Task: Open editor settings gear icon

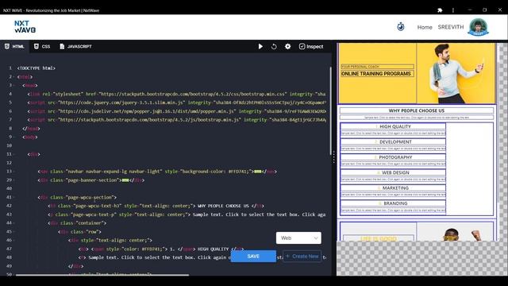Action: coord(287,46)
